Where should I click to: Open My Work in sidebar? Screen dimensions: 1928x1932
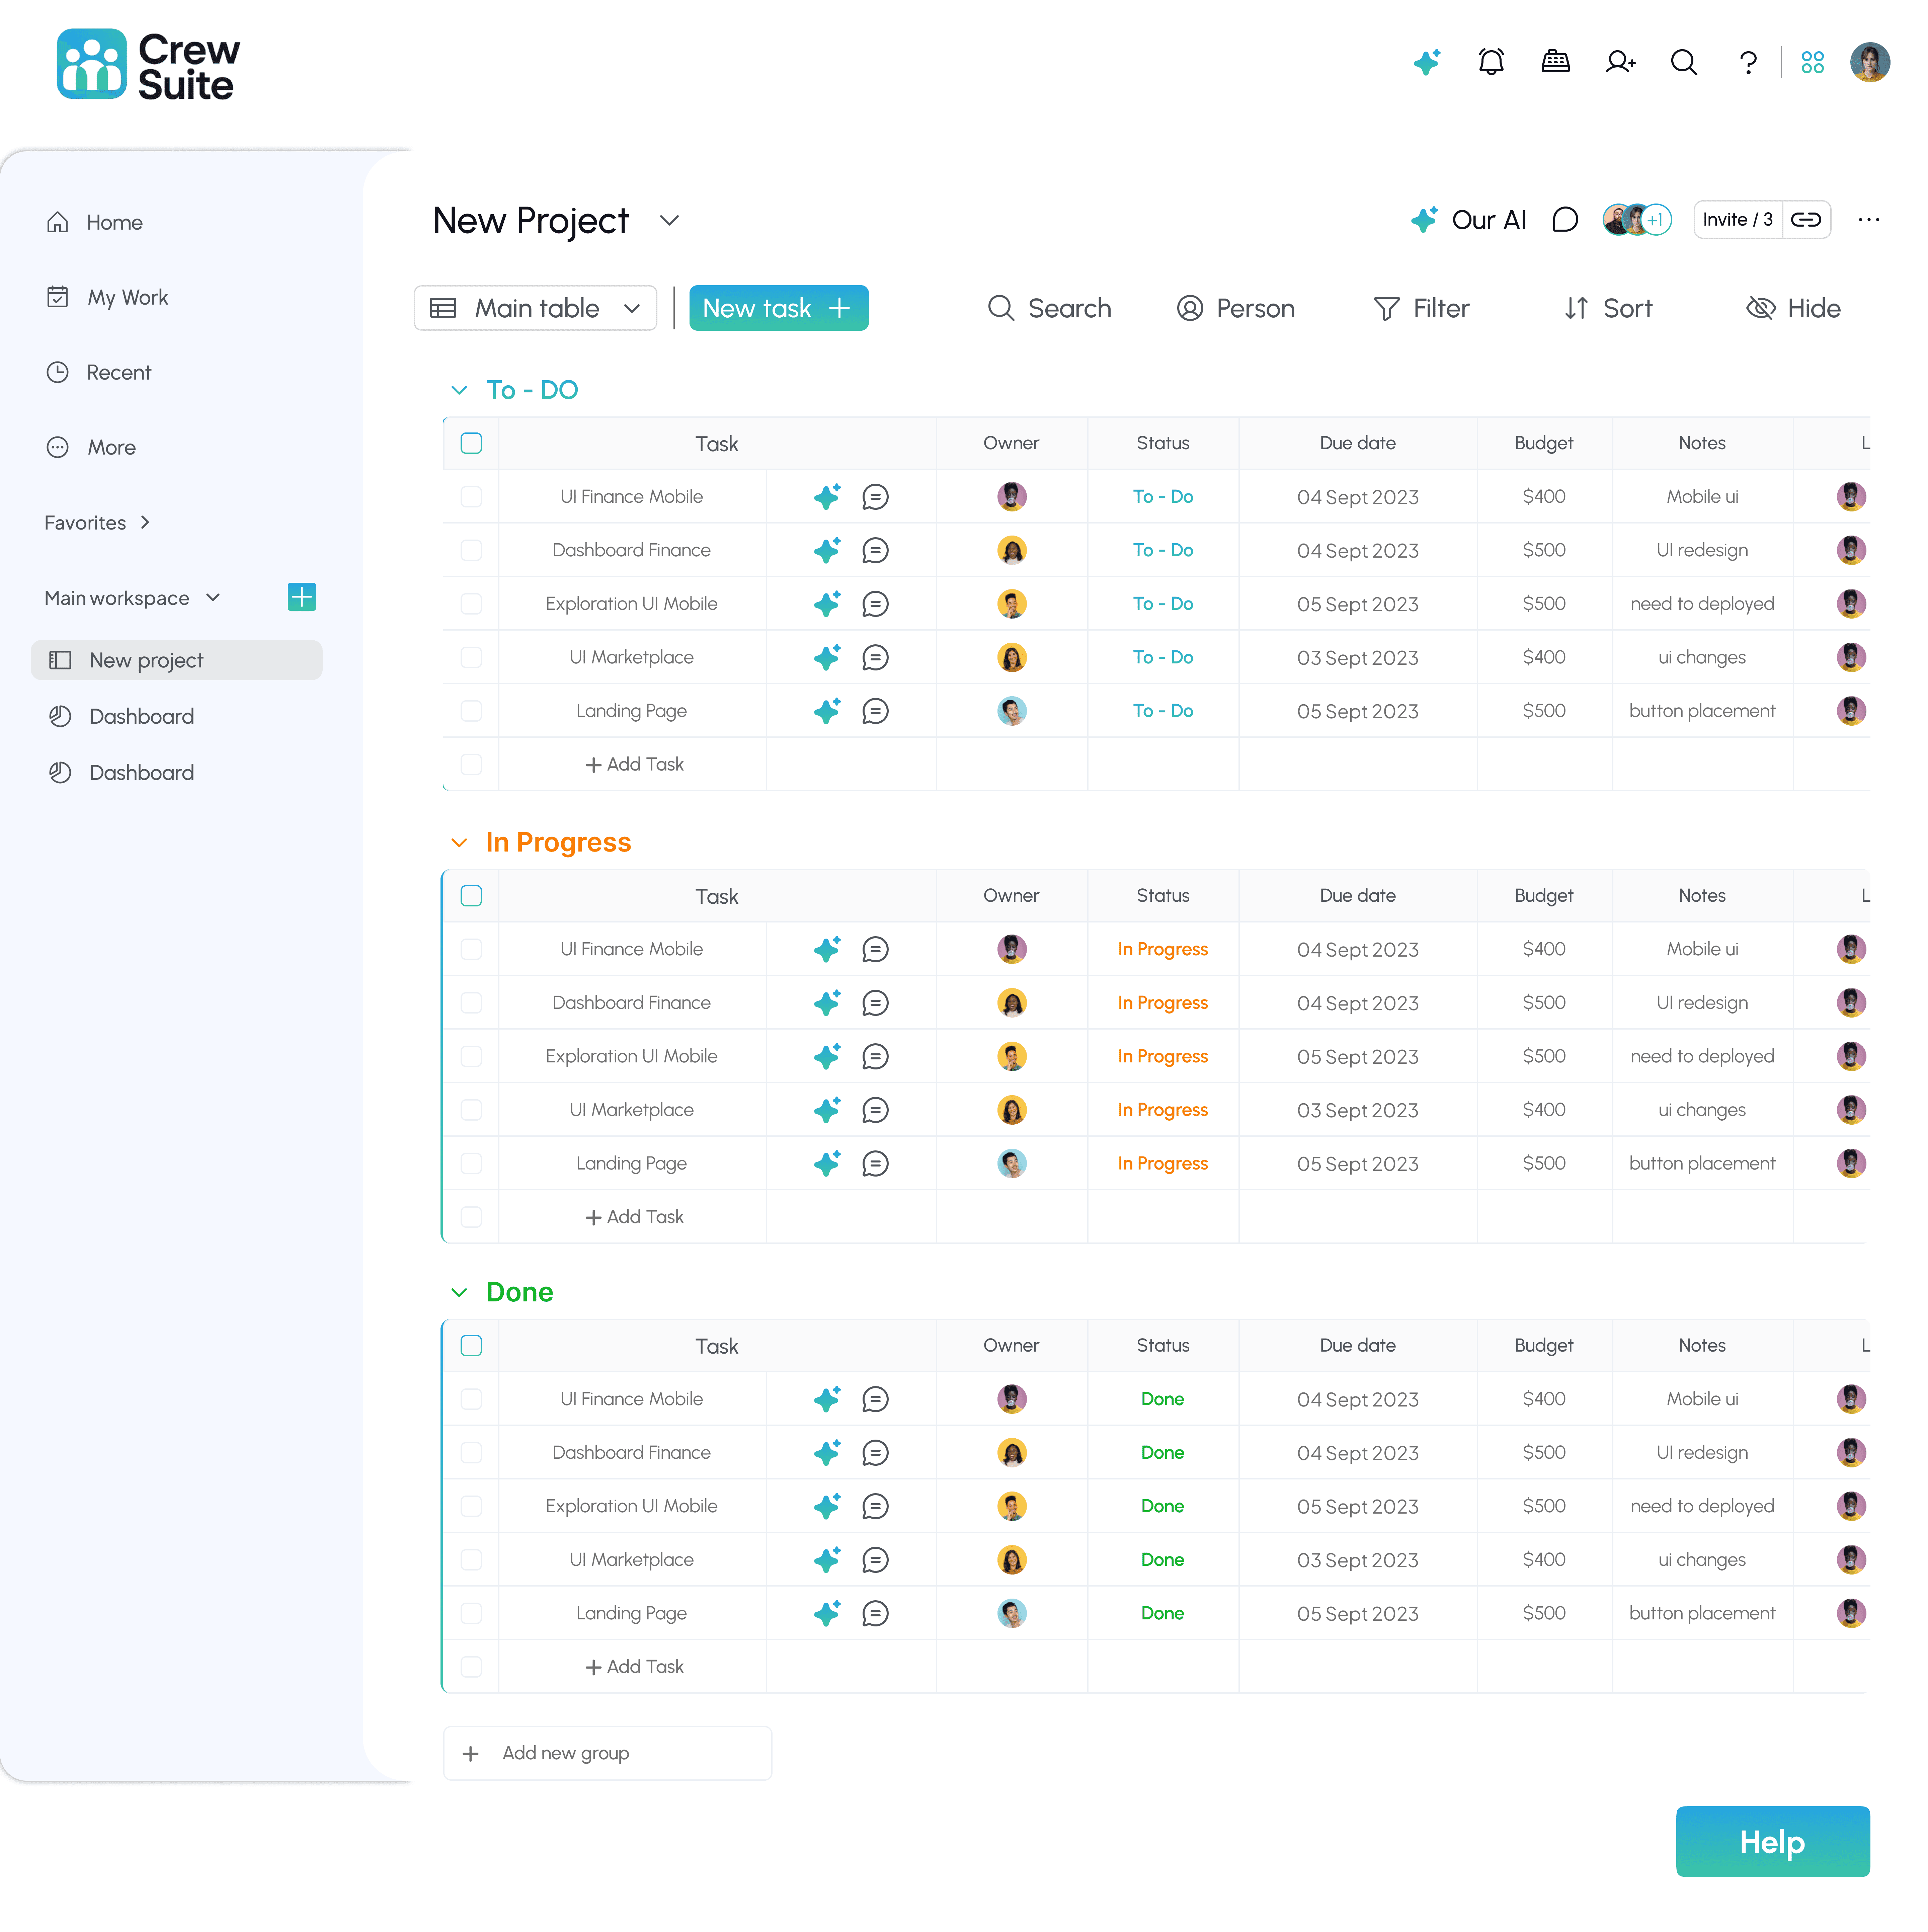click(x=108, y=297)
